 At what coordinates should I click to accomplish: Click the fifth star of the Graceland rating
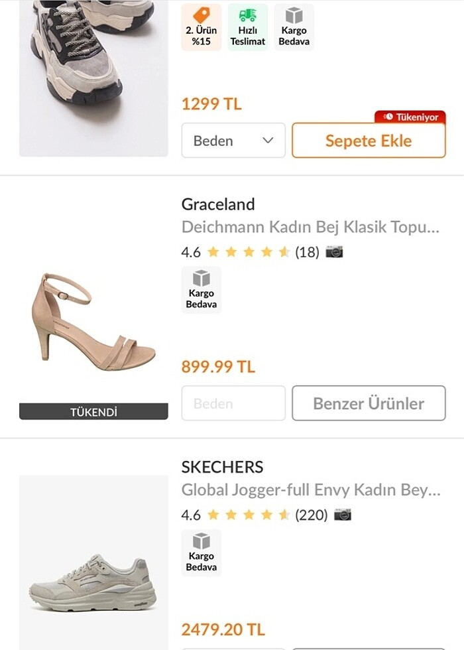(284, 252)
